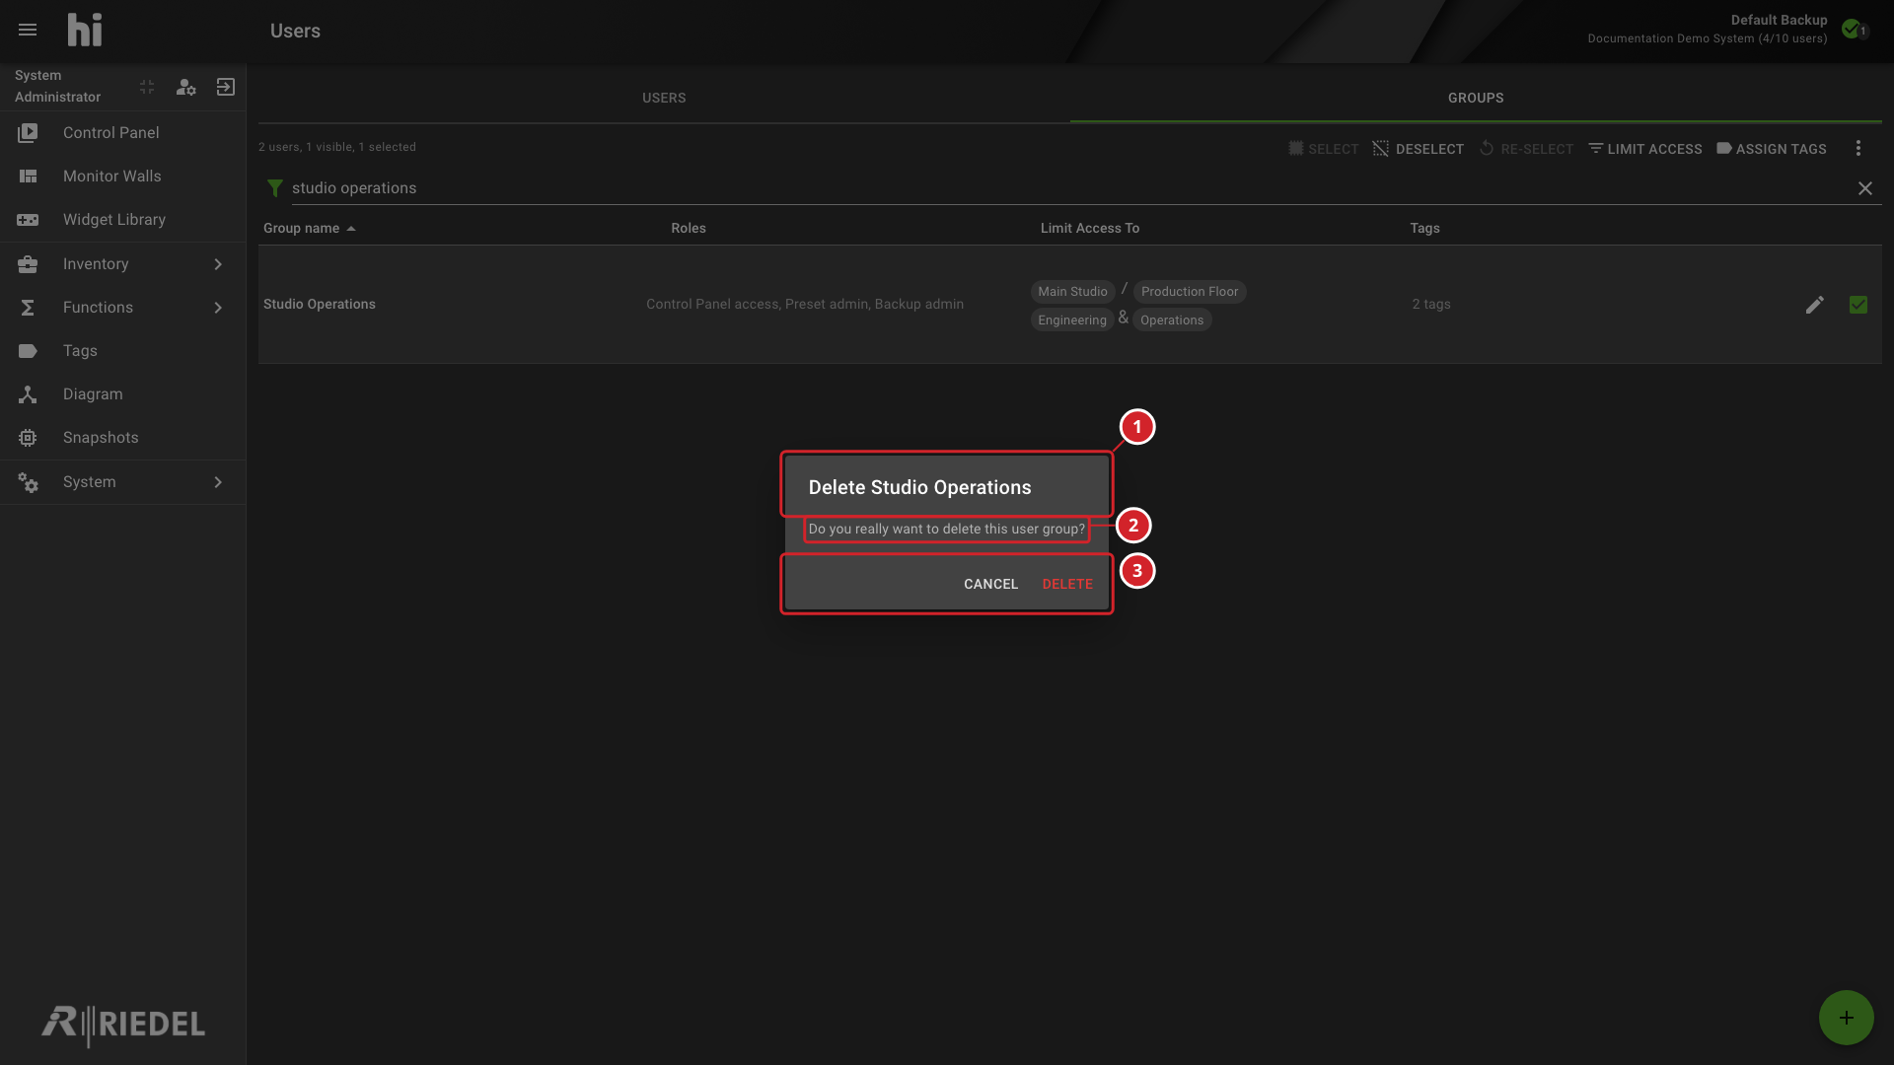Click the green filter funnel icon
Viewport: 1894px width, 1065px height.
275,188
